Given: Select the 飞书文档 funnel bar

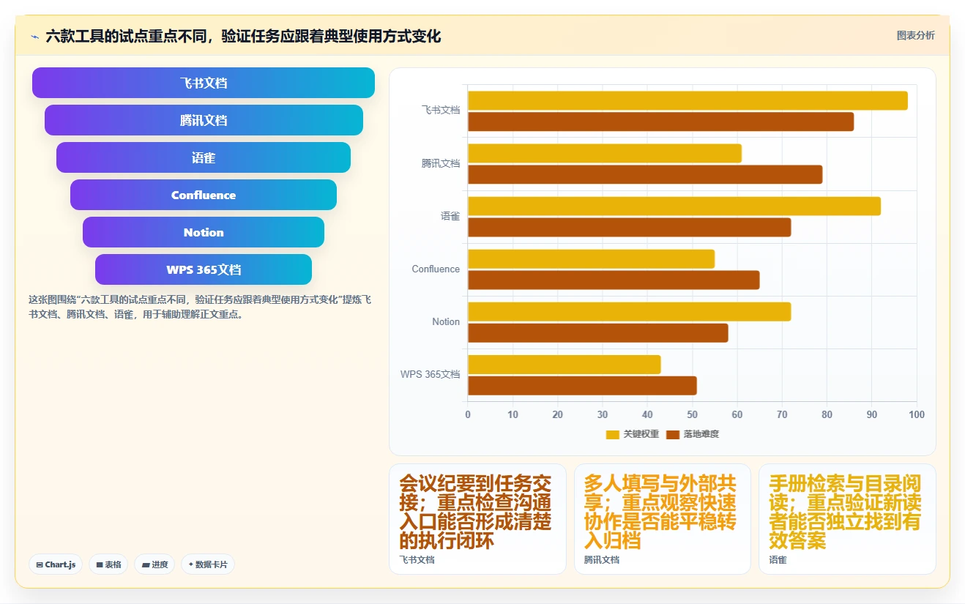Looking at the screenshot, I should point(204,83).
